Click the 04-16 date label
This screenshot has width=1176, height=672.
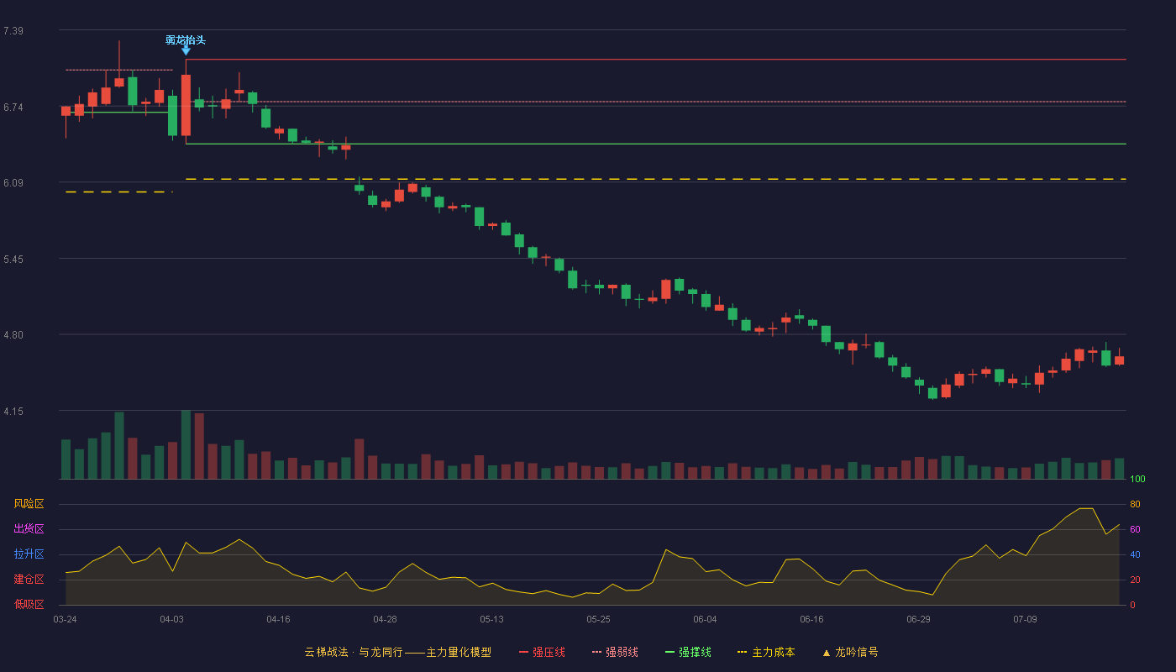[x=278, y=619]
